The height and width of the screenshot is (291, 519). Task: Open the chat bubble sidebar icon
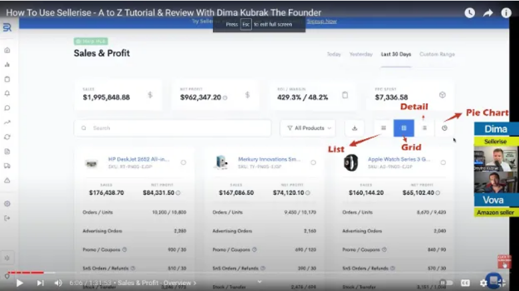7,108
